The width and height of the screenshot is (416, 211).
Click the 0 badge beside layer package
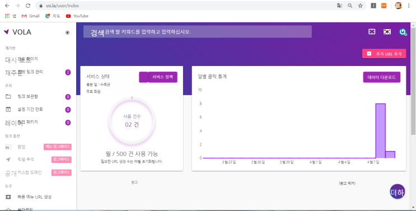pos(68,123)
